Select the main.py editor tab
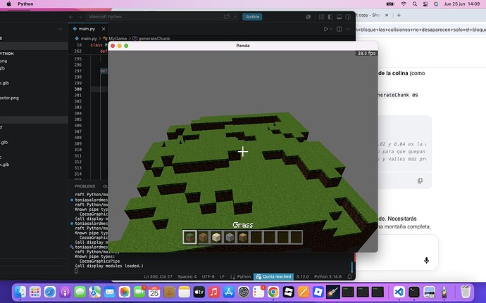Image resolution: width=486 pixels, height=303 pixels. (x=87, y=29)
